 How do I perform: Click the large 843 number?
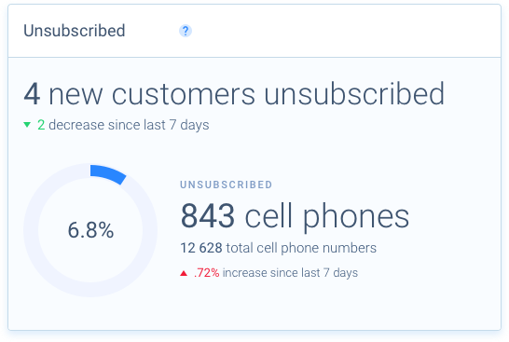[x=208, y=216]
